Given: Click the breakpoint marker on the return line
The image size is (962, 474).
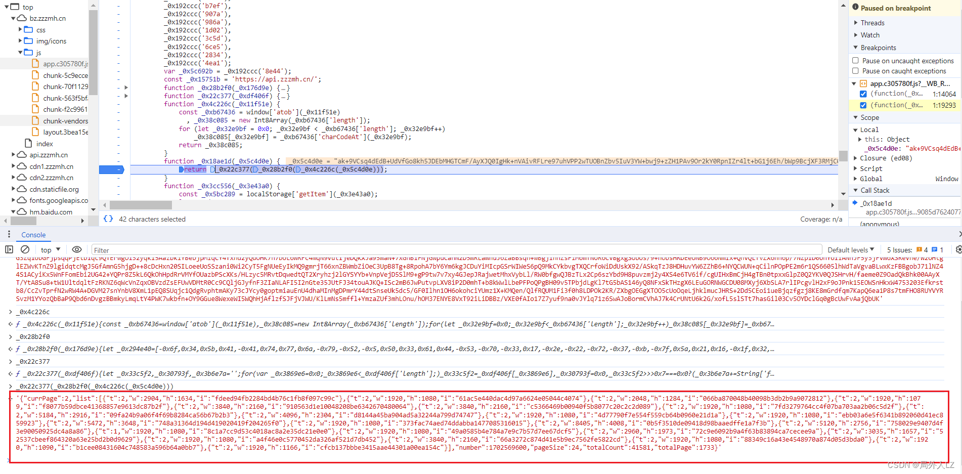Looking at the screenshot, I should click(111, 169).
